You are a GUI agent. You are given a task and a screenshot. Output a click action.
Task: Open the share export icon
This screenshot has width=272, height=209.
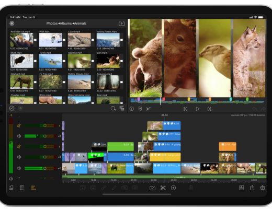point(252,188)
